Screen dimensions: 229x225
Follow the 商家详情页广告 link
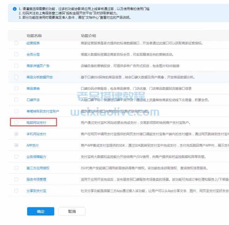[38, 66]
